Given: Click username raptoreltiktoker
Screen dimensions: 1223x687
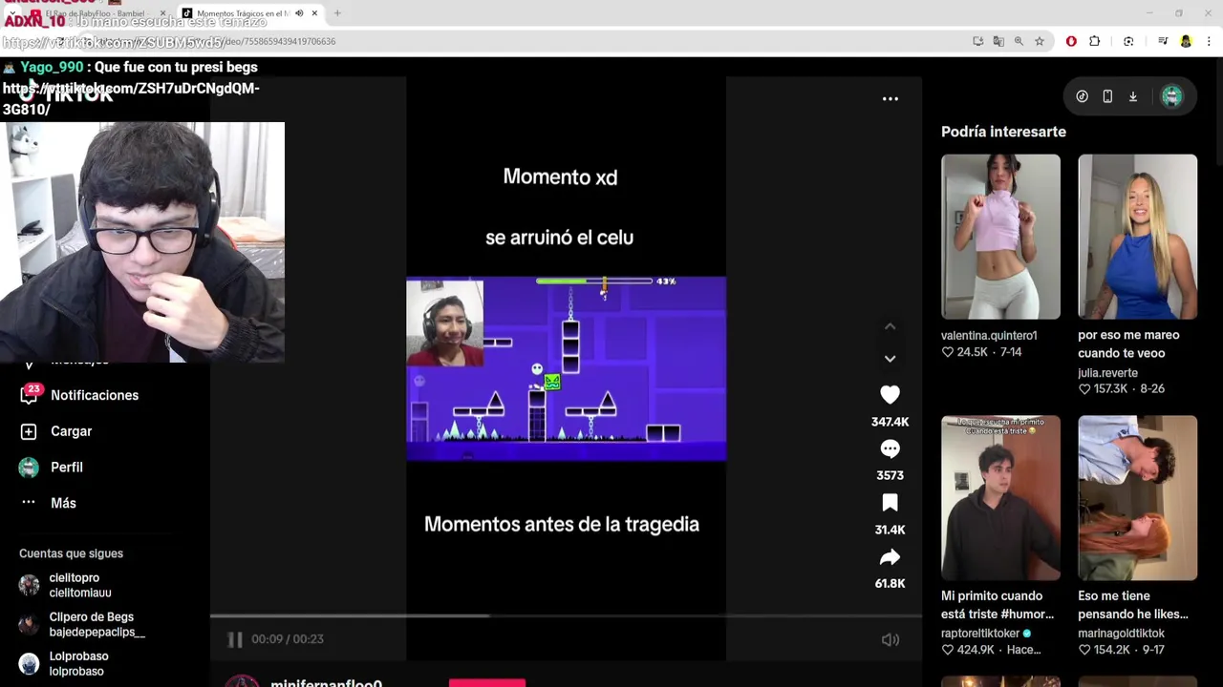Looking at the screenshot, I should (980, 634).
